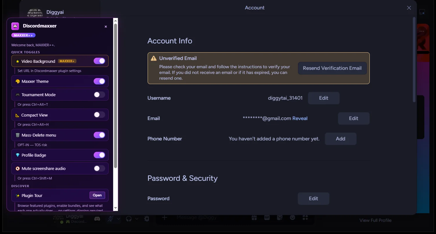Click the Mute screenshare audio speaker icon
Viewport: 436px width, 234px height.
[x=17, y=169]
